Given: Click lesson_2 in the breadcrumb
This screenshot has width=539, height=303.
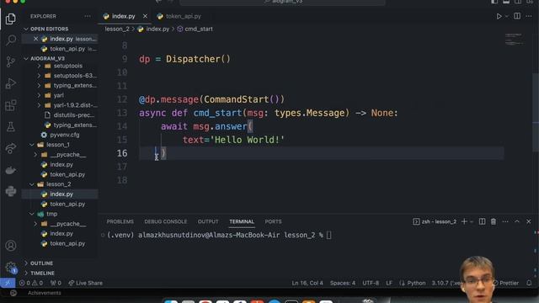Looking at the screenshot, I should pyautogui.click(x=117, y=29).
